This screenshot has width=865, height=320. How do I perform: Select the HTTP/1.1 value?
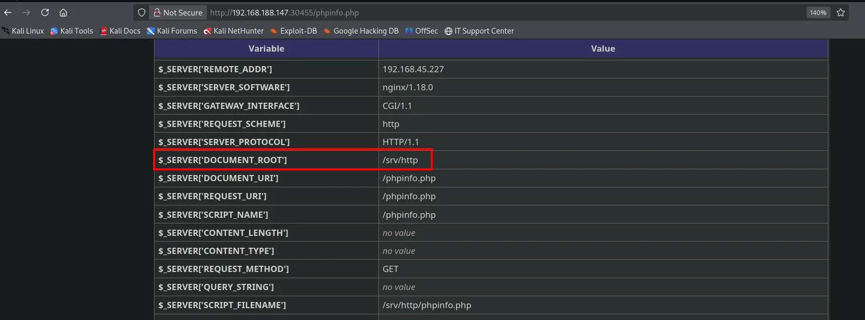pyautogui.click(x=401, y=142)
